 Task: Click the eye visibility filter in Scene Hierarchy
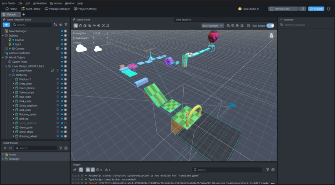(61, 25)
